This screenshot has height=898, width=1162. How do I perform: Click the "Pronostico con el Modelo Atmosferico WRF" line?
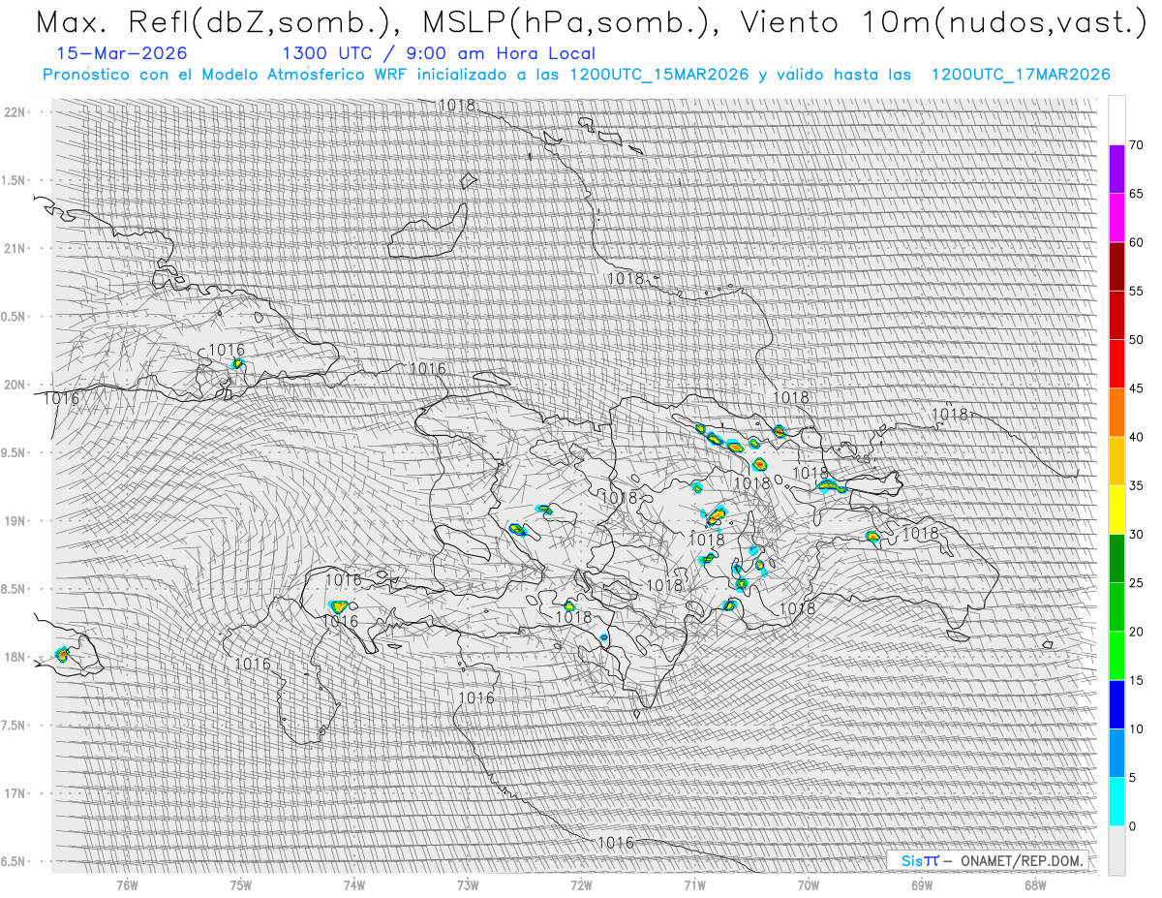pyautogui.click(x=576, y=75)
